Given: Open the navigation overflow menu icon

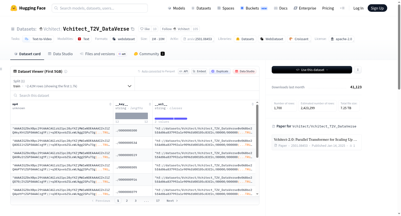Looking at the screenshot, I should (x=342, y=8).
